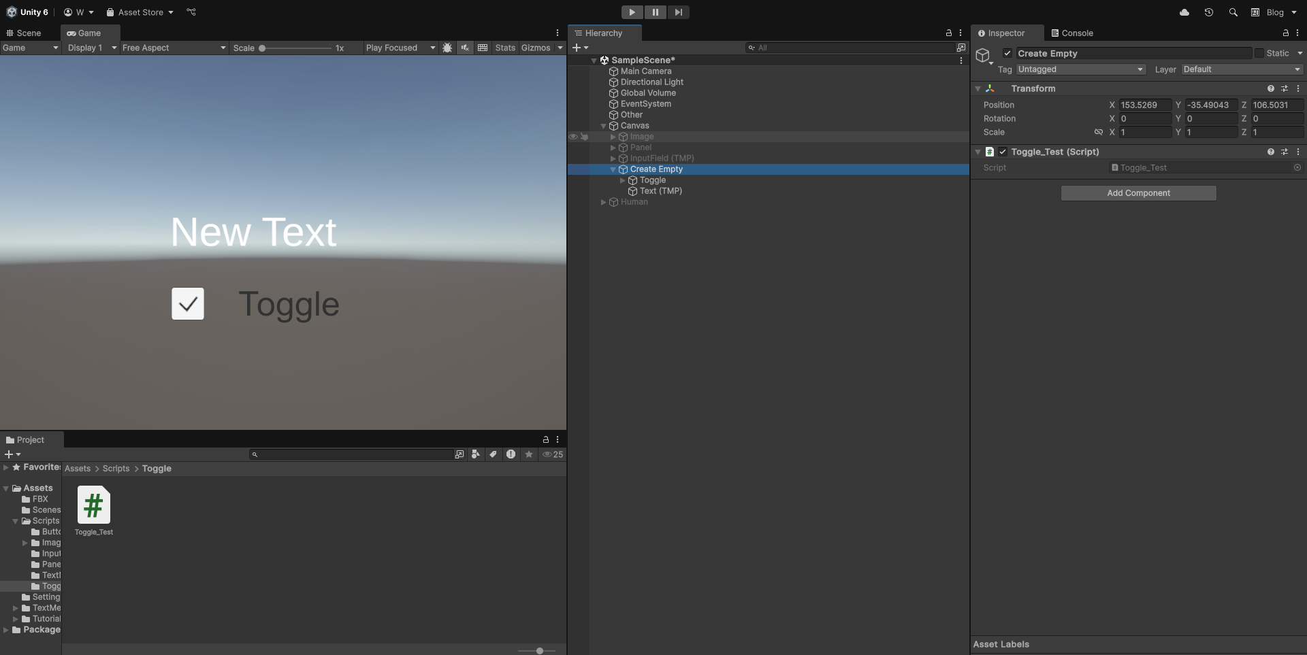Open search by label (tag) icon in Project

(x=494, y=455)
